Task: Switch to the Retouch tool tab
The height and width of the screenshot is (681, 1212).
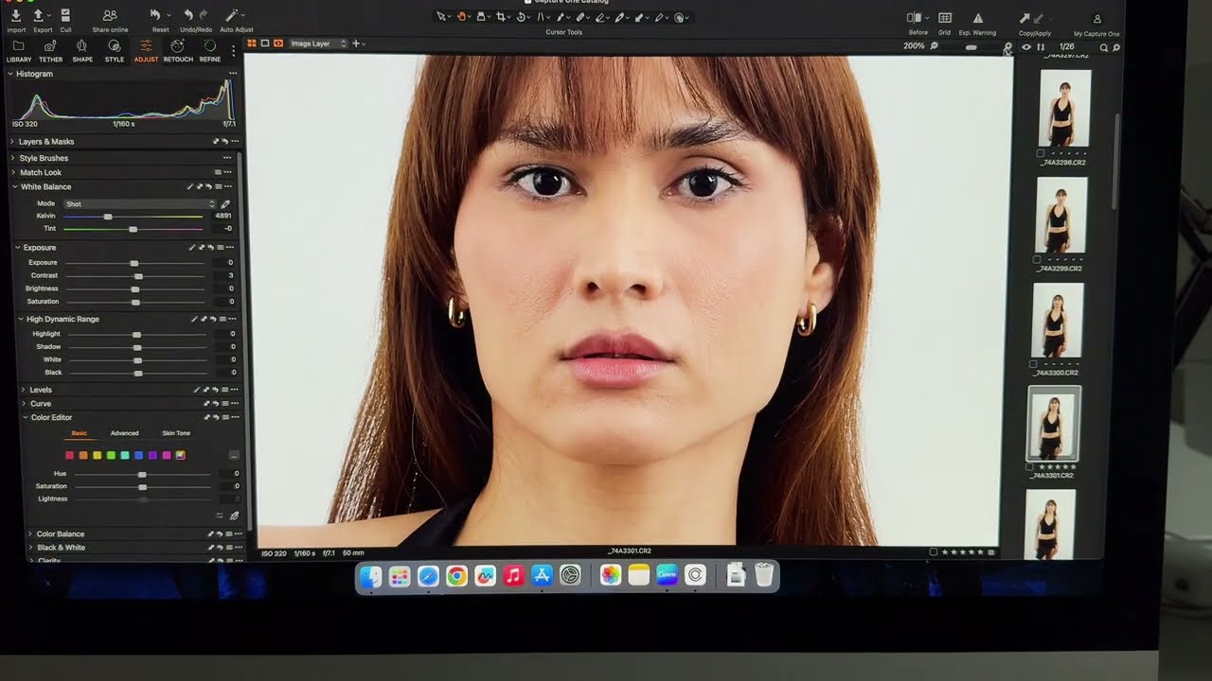Action: [178, 50]
